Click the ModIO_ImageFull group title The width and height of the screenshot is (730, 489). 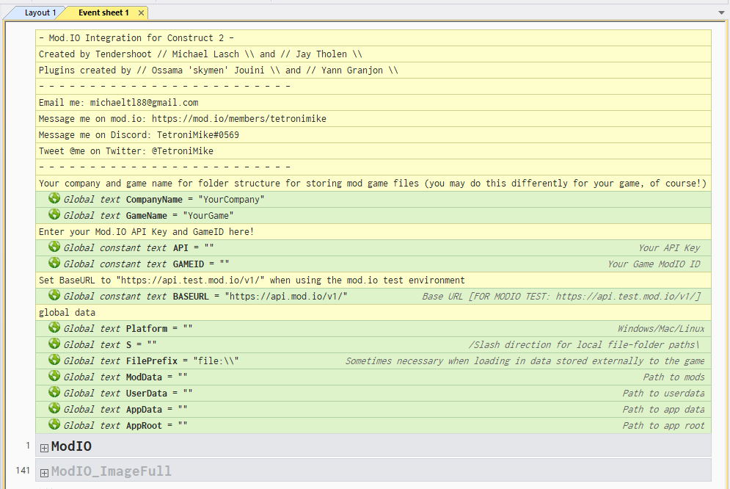point(112,471)
